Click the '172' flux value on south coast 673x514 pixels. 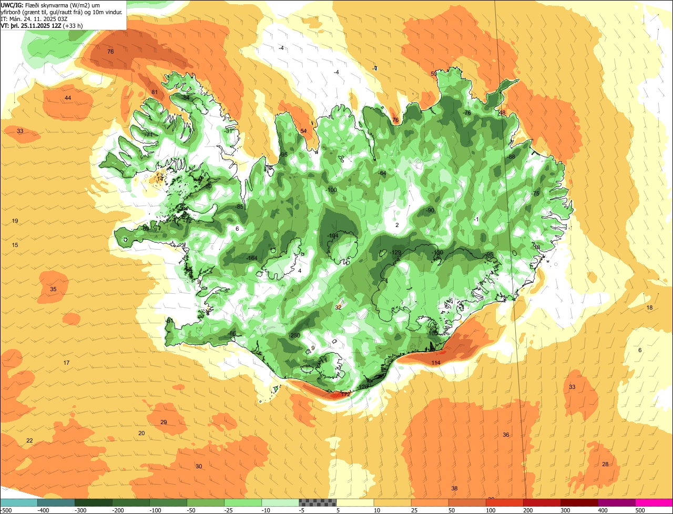(x=345, y=394)
